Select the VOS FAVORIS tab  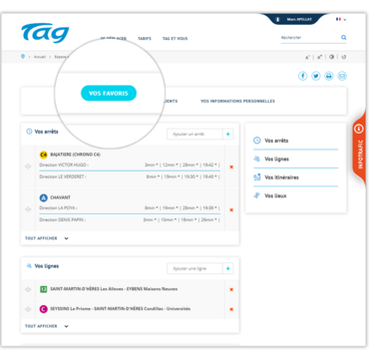click(x=109, y=94)
